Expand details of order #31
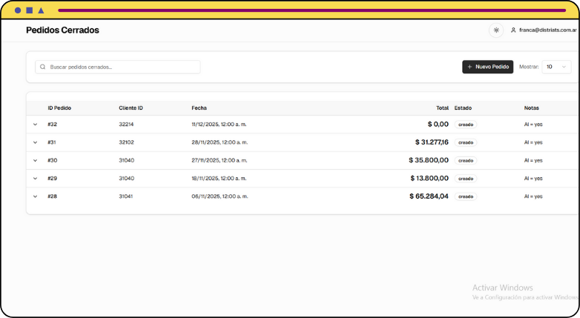Screen dimensions: 580x318 [35, 142]
